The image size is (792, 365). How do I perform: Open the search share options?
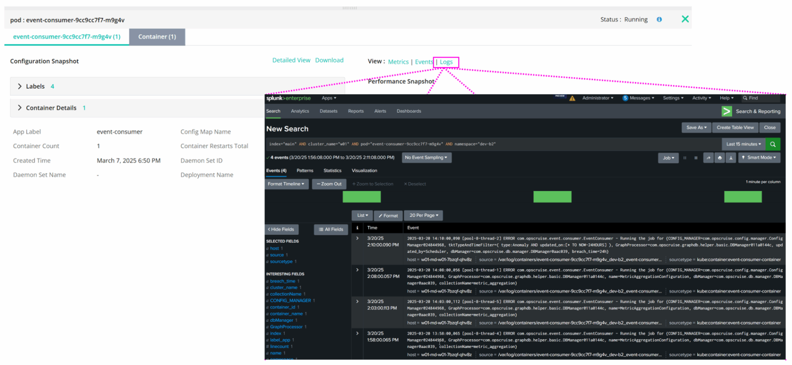pyautogui.click(x=708, y=158)
